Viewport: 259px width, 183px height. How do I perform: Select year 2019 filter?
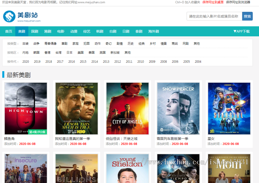37,61
